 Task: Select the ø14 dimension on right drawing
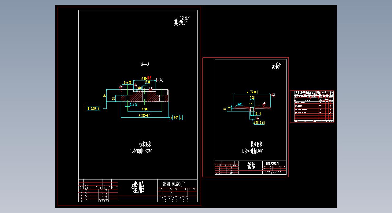(x=257, y=113)
